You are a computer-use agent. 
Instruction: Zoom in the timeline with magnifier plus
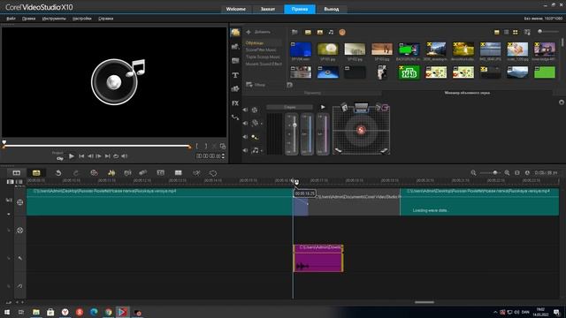coord(507,173)
